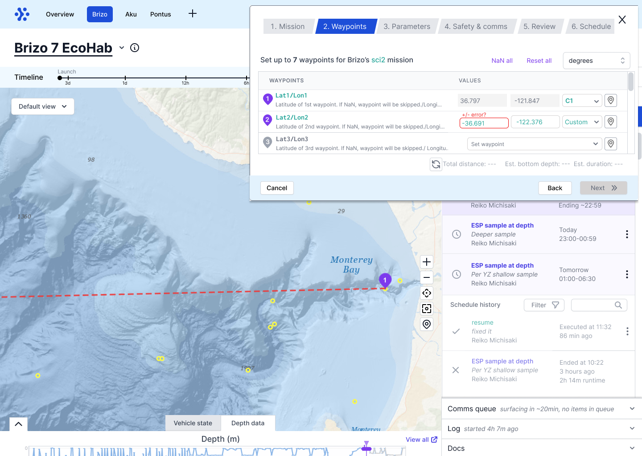Click Cancel in mission dialog
This screenshot has width=642, height=456.
point(277,188)
